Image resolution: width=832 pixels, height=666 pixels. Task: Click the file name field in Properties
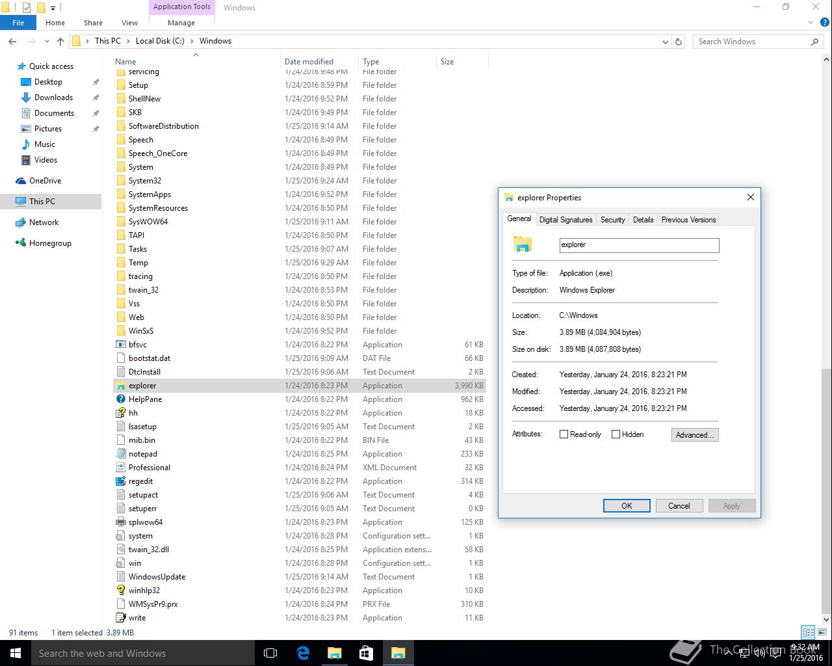pos(639,245)
